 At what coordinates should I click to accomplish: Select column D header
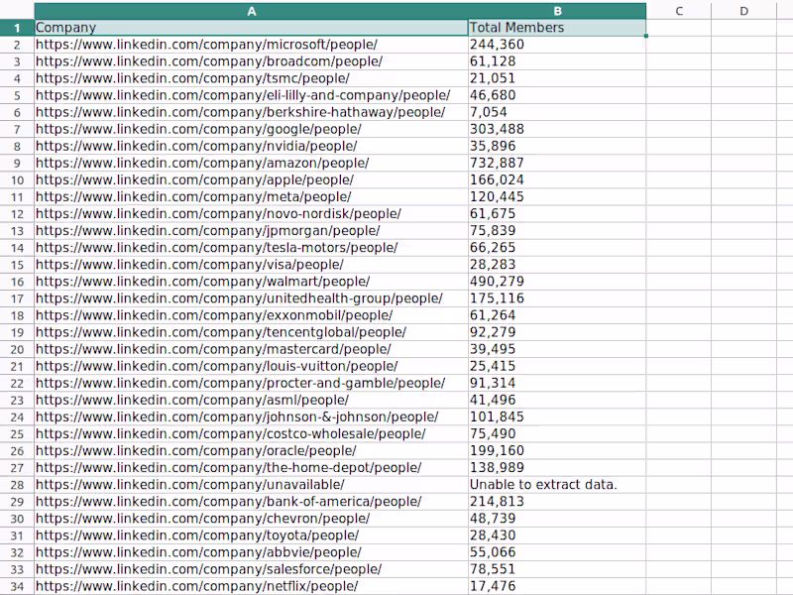(x=743, y=11)
